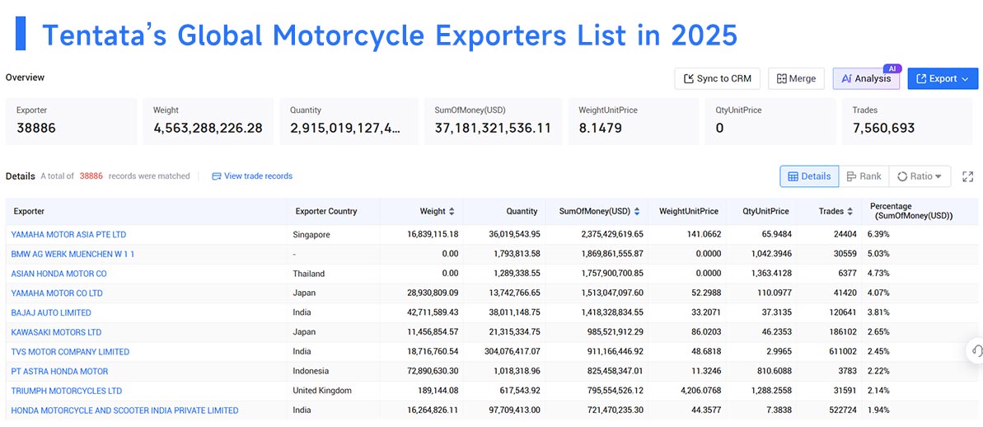Open the AI Analysis button
Screen dimensions: 983x427
[866, 79]
